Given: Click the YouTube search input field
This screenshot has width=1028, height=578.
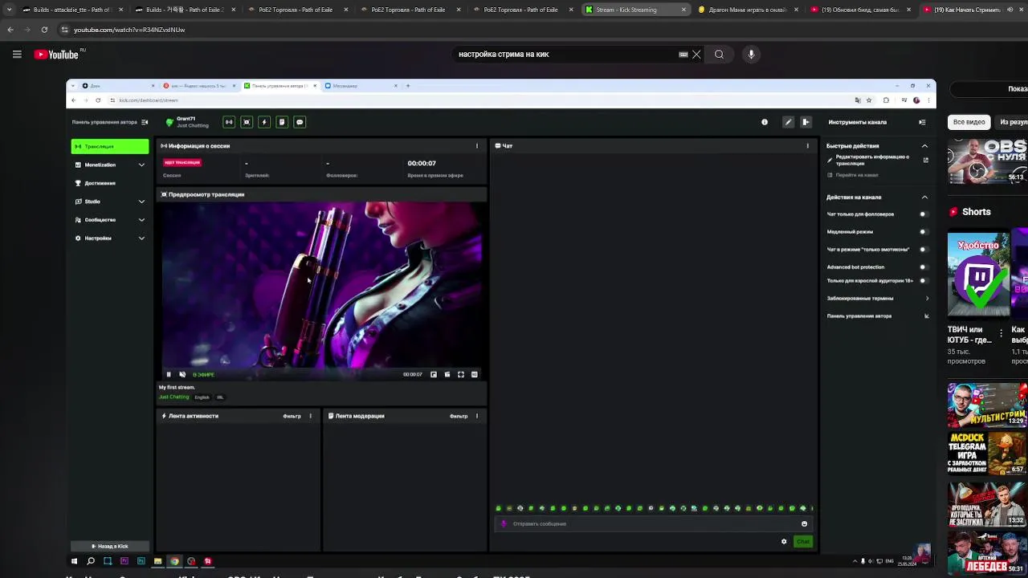Looking at the screenshot, I should click(x=566, y=55).
